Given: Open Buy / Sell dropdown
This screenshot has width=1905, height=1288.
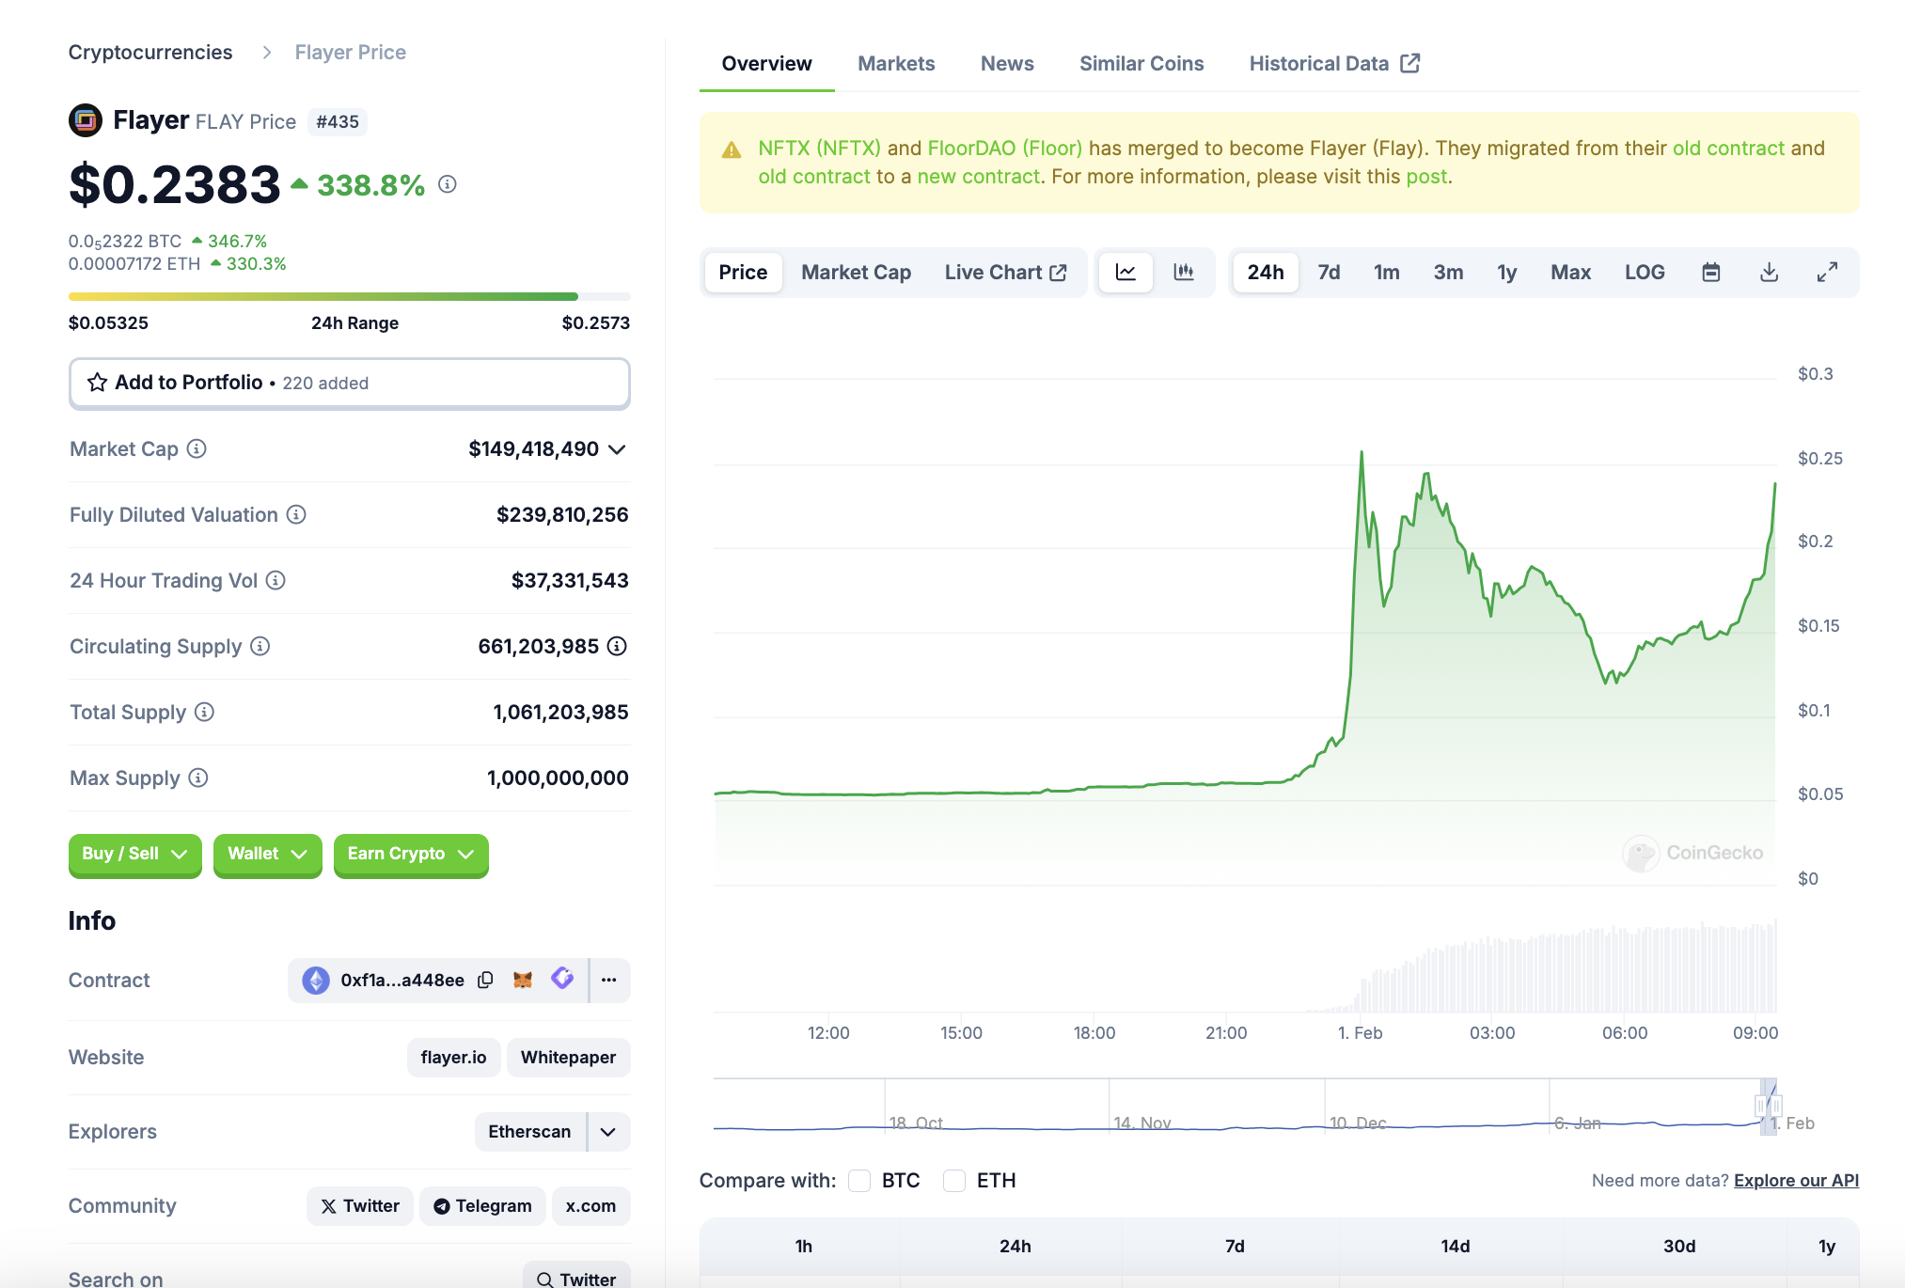Looking at the screenshot, I should (x=134, y=854).
